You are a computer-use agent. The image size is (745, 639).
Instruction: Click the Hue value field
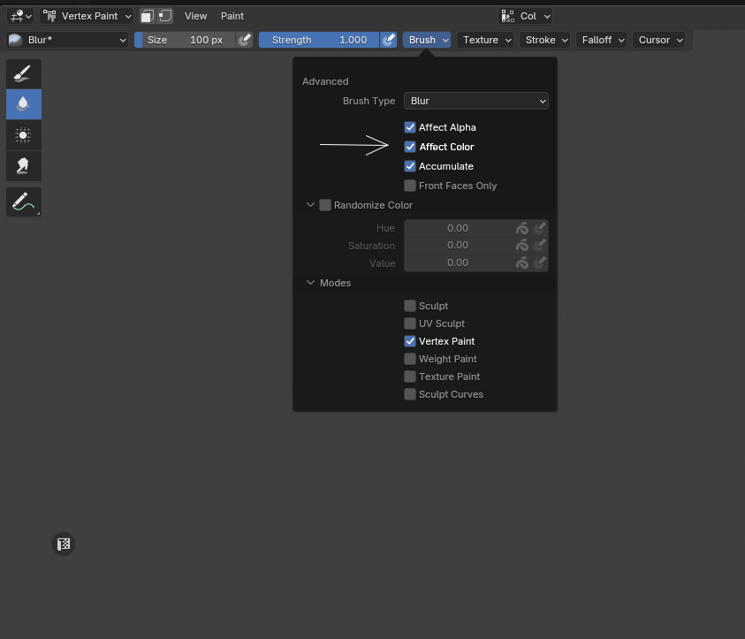(459, 229)
